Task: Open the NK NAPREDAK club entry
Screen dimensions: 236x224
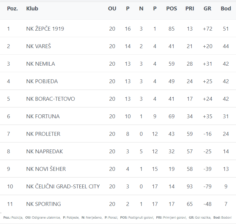Action: [x=44, y=152]
